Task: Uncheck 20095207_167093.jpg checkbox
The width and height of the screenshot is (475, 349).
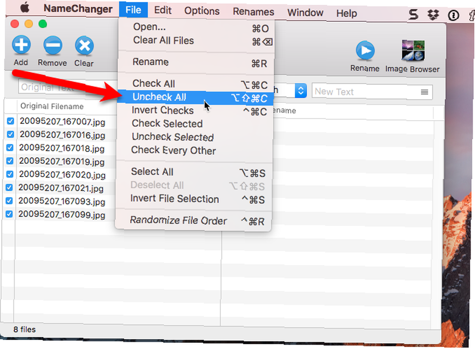Action: pyautogui.click(x=9, y=200)
